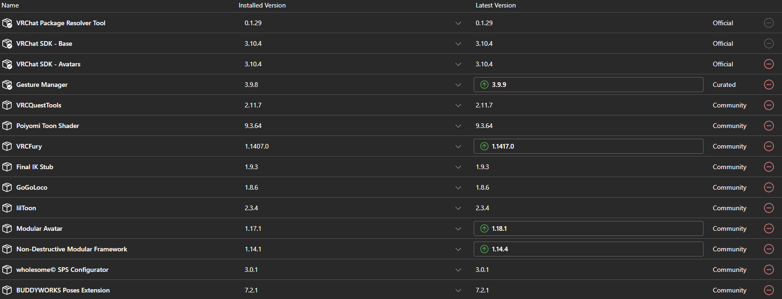Image resolution: width=782 pixels, height=299 pixels.
Task: Open version dropdown for wholesome SPS Configurator
Action: point(458,270)
